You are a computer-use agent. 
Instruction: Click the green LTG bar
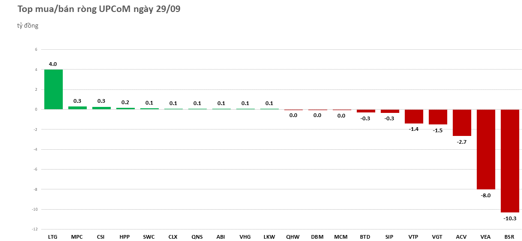tap(53, 89)
